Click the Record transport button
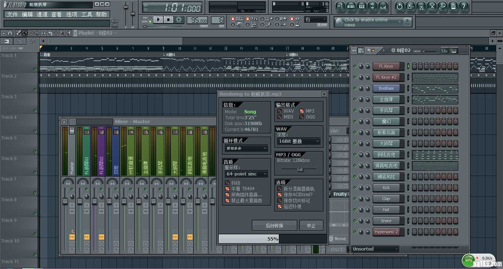 point(179,20)
